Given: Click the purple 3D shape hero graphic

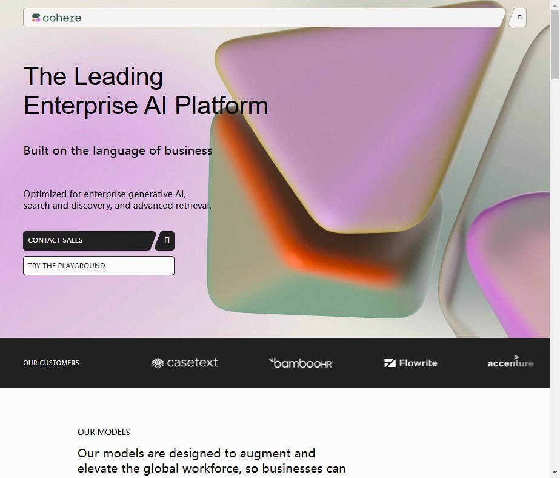Looking at the screenshot, I should click(357, 125).
